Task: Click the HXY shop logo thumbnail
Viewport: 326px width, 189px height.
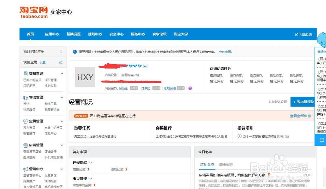Action: click(85, 77)
